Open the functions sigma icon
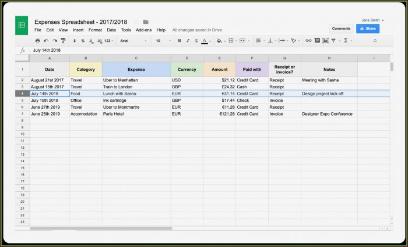Viewport: 408px width, 247px height. click(346, 41)
